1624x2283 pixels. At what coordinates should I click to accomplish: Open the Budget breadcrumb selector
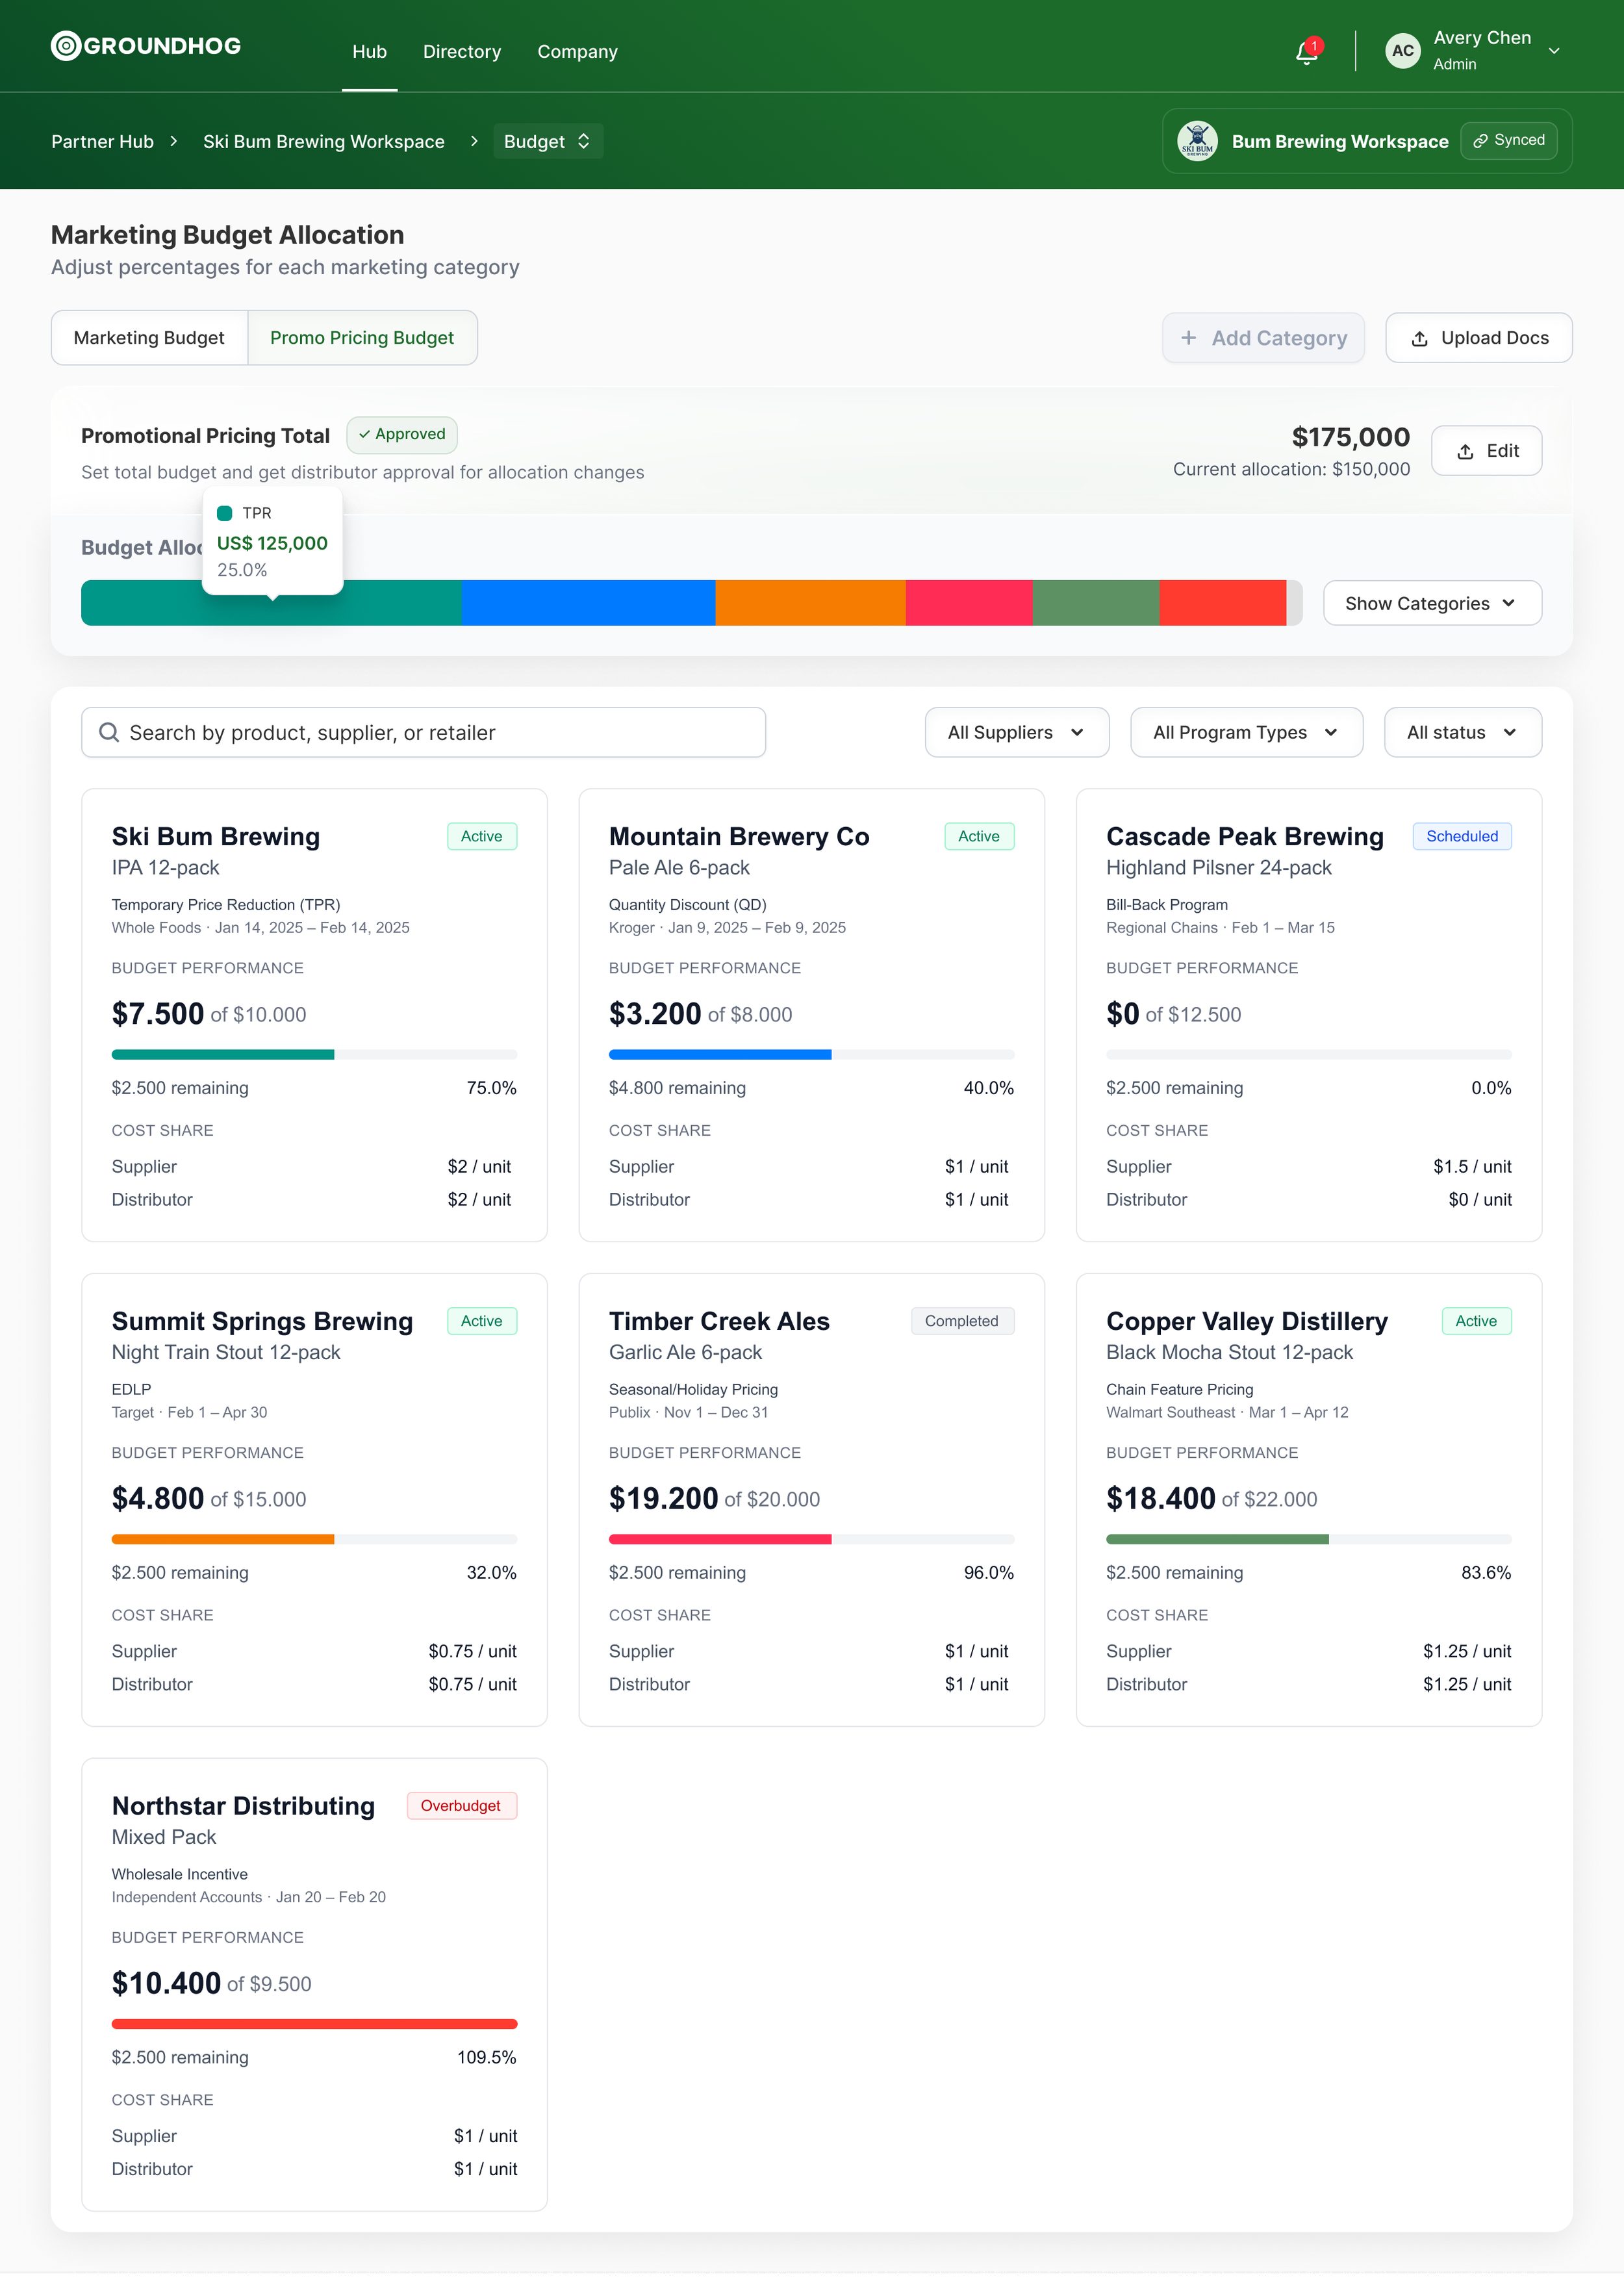pyautogui.click(x=547, y=142)
